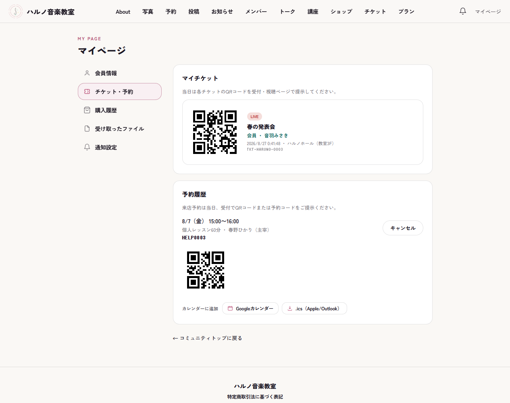The width and height of the screenshot is (510, 403).
Task: Open マイページ link in header
Action: [x=488, y=12]
